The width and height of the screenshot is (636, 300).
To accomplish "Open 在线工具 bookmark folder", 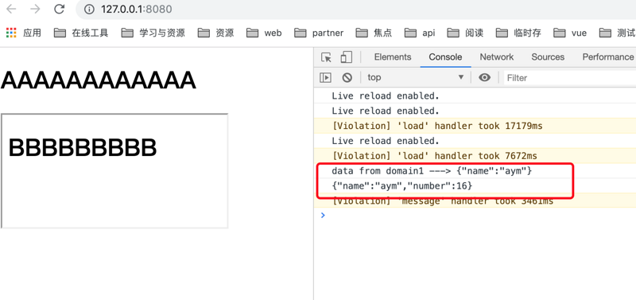I will click(x=81, y=33).
